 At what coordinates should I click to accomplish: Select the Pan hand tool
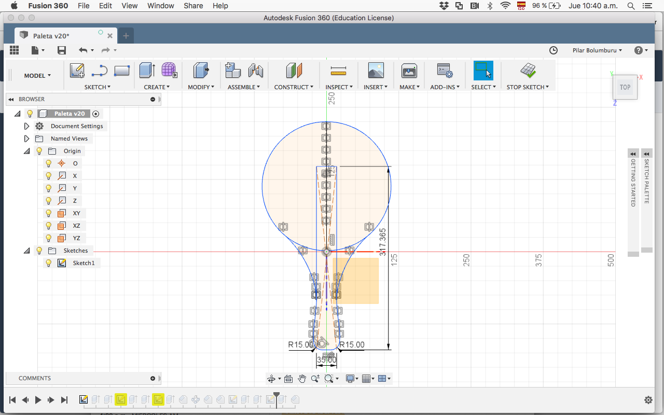[302, 379]
